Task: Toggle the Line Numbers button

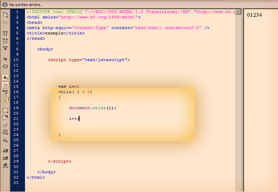Action: coord(5,78)
